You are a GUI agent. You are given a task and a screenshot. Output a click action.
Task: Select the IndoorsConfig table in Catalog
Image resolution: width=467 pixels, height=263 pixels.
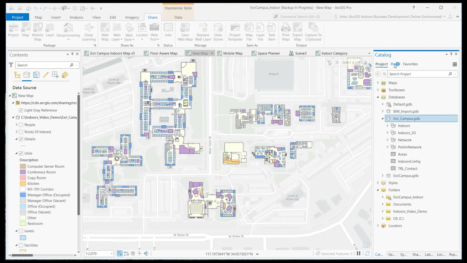409,161
